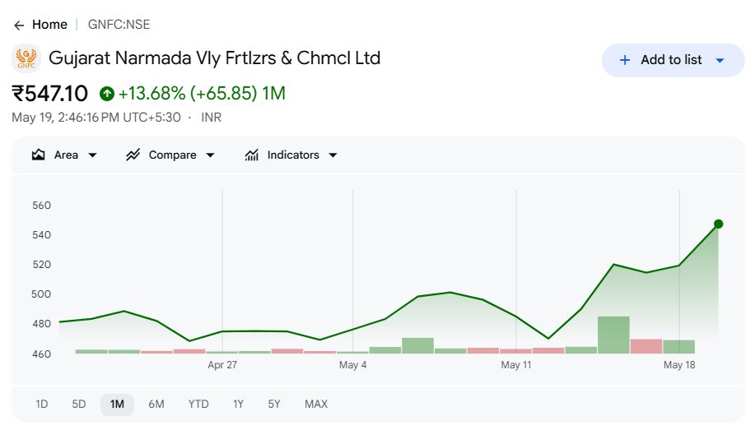Click the Compare chart icon

click(x=133, y=155)
